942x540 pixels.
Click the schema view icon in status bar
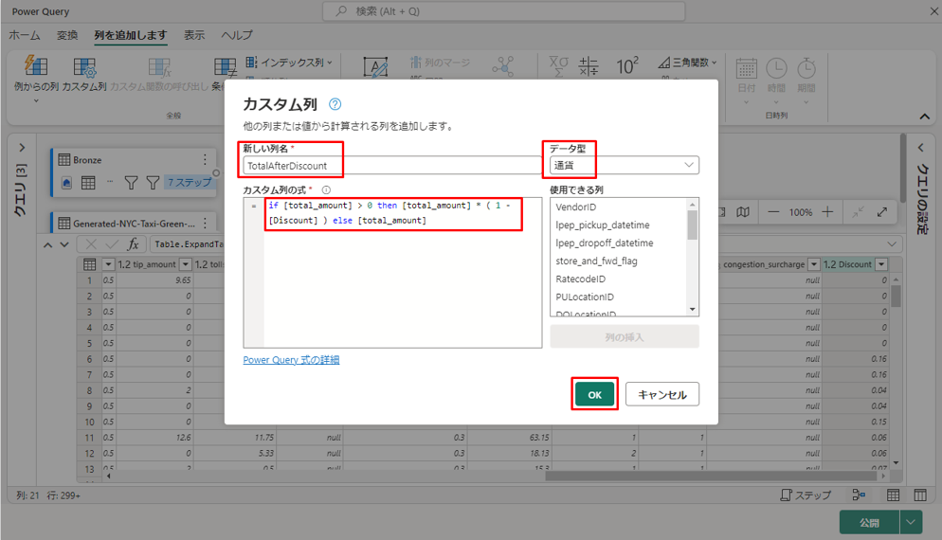(x=920, y=495)
